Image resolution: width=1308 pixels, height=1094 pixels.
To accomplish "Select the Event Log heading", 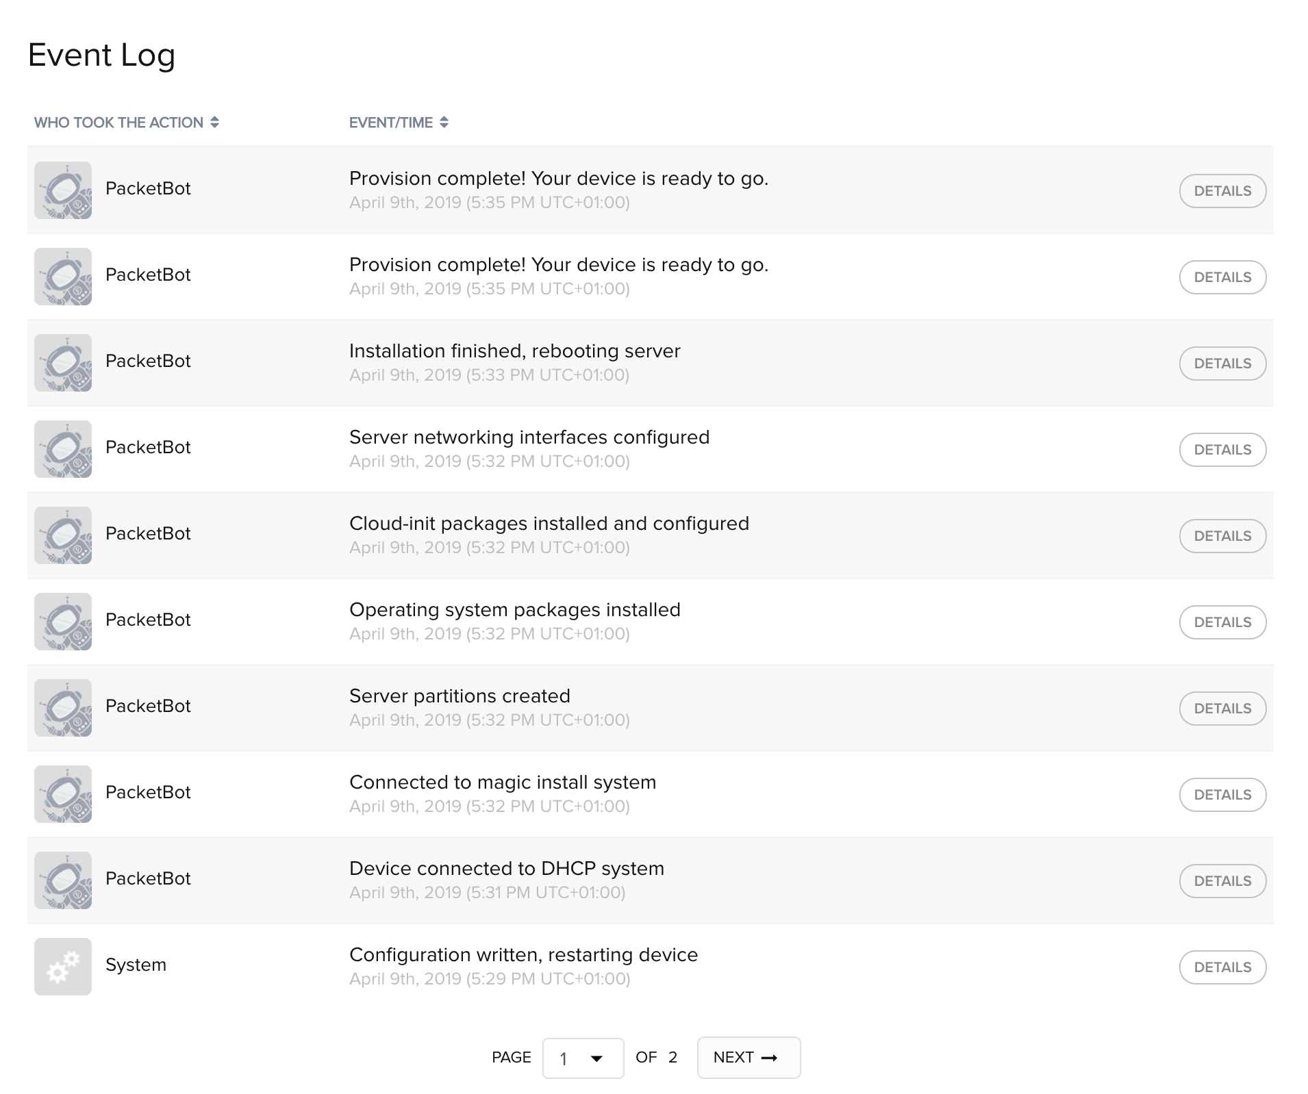I will (101, 55).
